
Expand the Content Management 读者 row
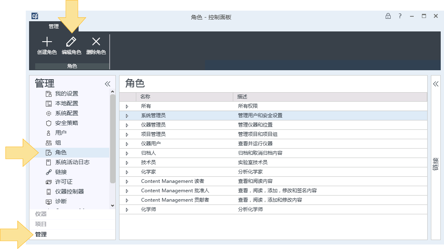pos(127,182)
